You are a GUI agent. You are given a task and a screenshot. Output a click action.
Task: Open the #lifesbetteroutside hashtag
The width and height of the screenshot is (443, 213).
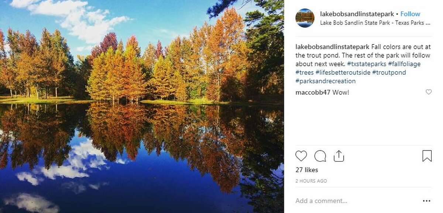point(343,72)
